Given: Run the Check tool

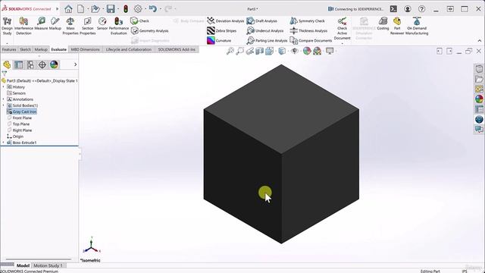Looking at the screenshot, I should [139, 20].
